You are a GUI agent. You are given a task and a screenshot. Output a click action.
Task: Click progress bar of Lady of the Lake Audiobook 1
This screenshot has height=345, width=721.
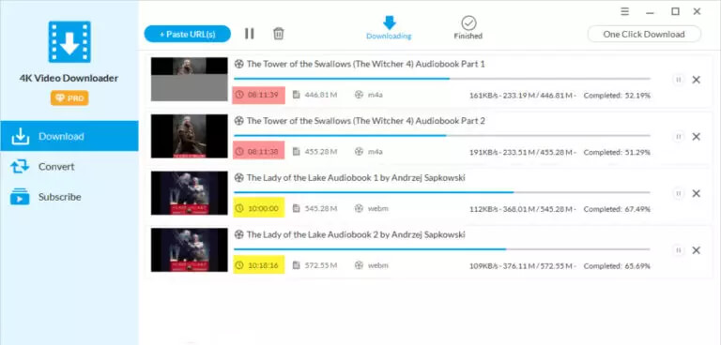coord(442,192)
